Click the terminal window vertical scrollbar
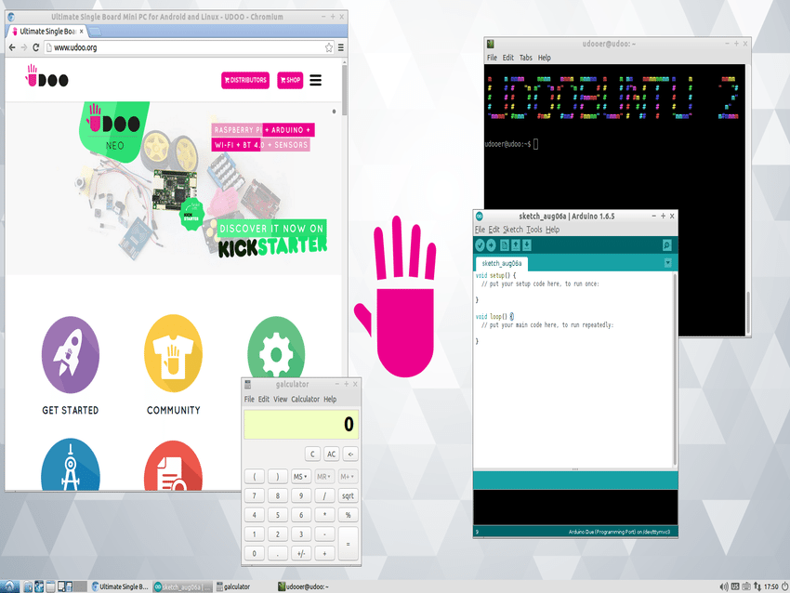Viewport: 790px width, 593px height. click(747, 312)
